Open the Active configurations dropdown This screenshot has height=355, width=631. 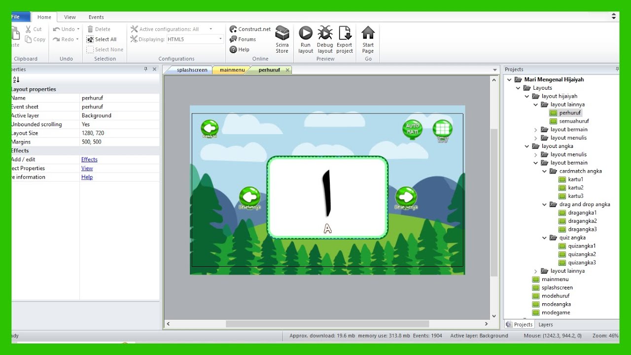point(210,29)
